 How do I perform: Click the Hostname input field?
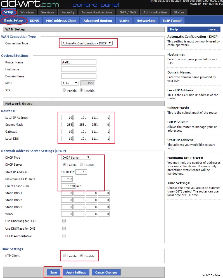79,69
